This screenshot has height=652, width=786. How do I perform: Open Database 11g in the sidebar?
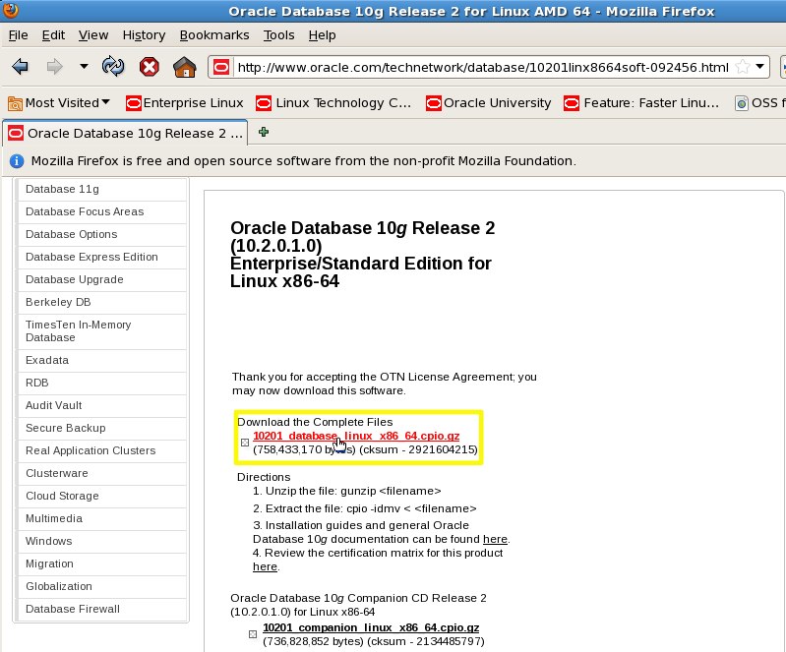[x=101, y=190]
